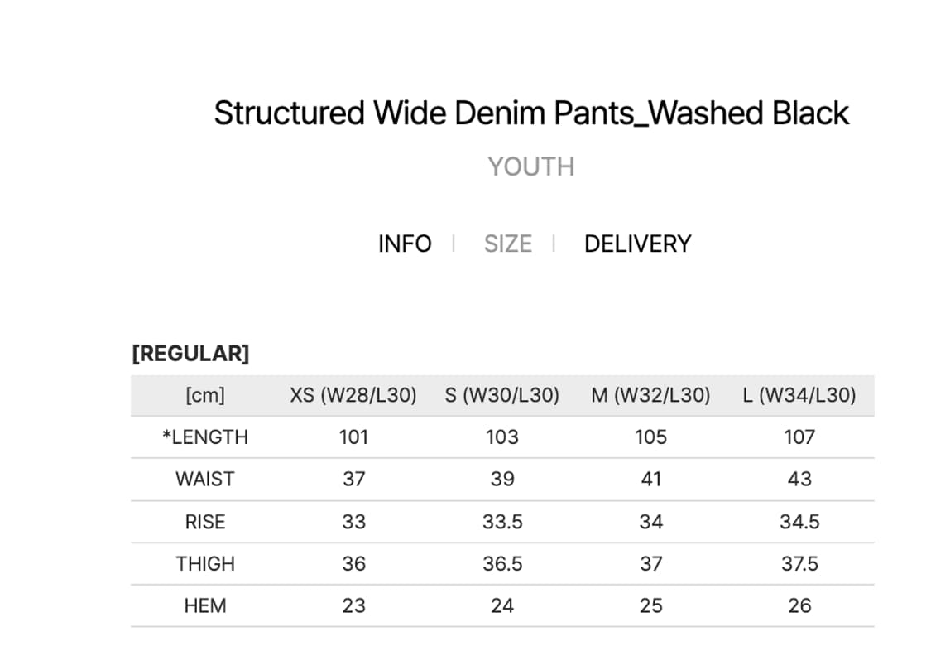Select the 36.5 thigh value for S
Screen dimensions: 931x656
[x=502, y=564]
